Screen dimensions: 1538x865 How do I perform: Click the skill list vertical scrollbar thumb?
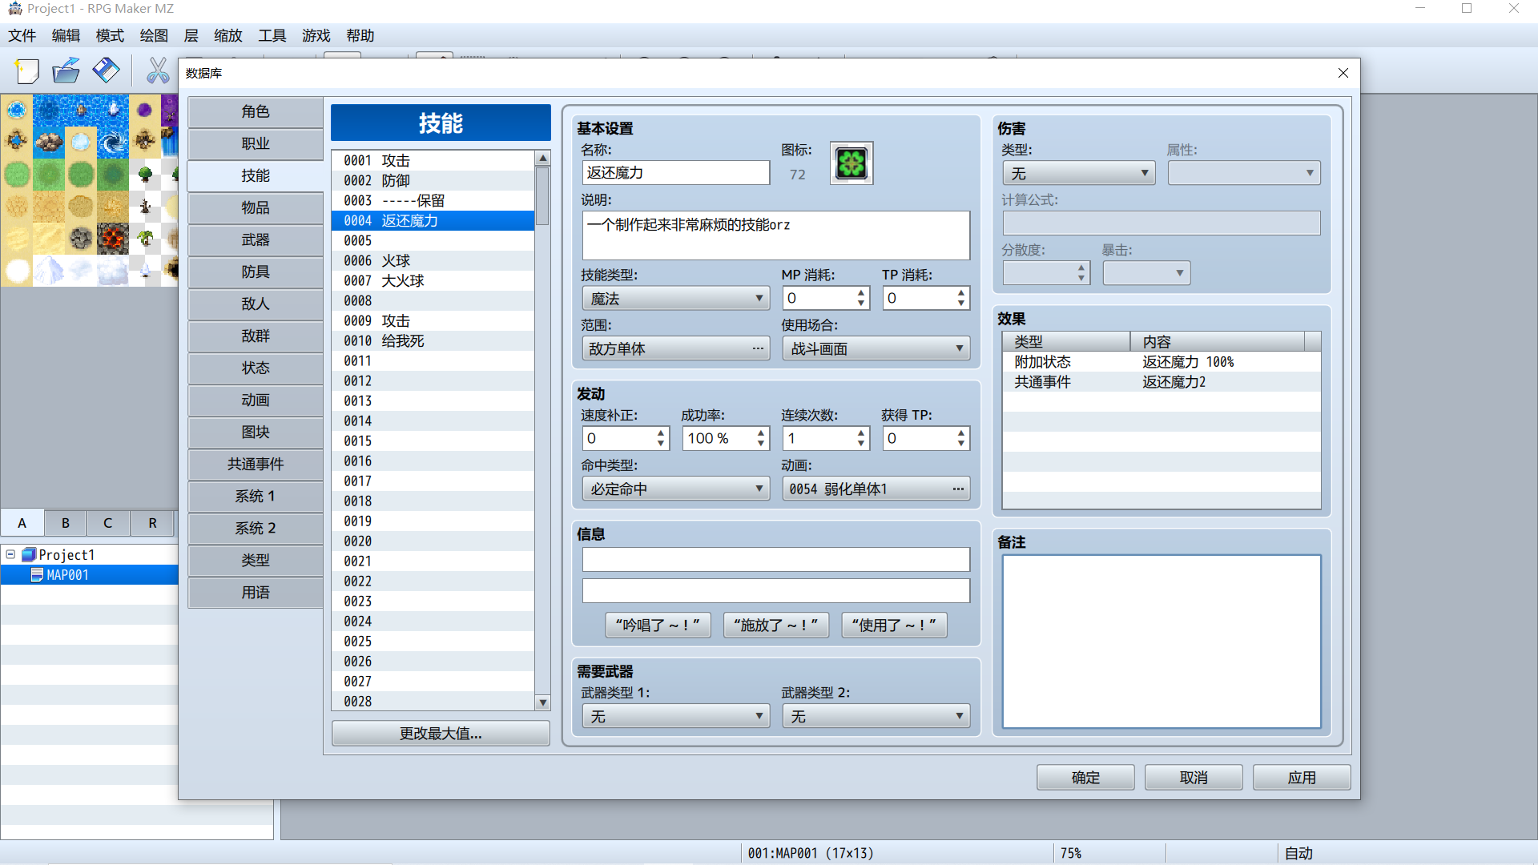(x=542, y=195)
